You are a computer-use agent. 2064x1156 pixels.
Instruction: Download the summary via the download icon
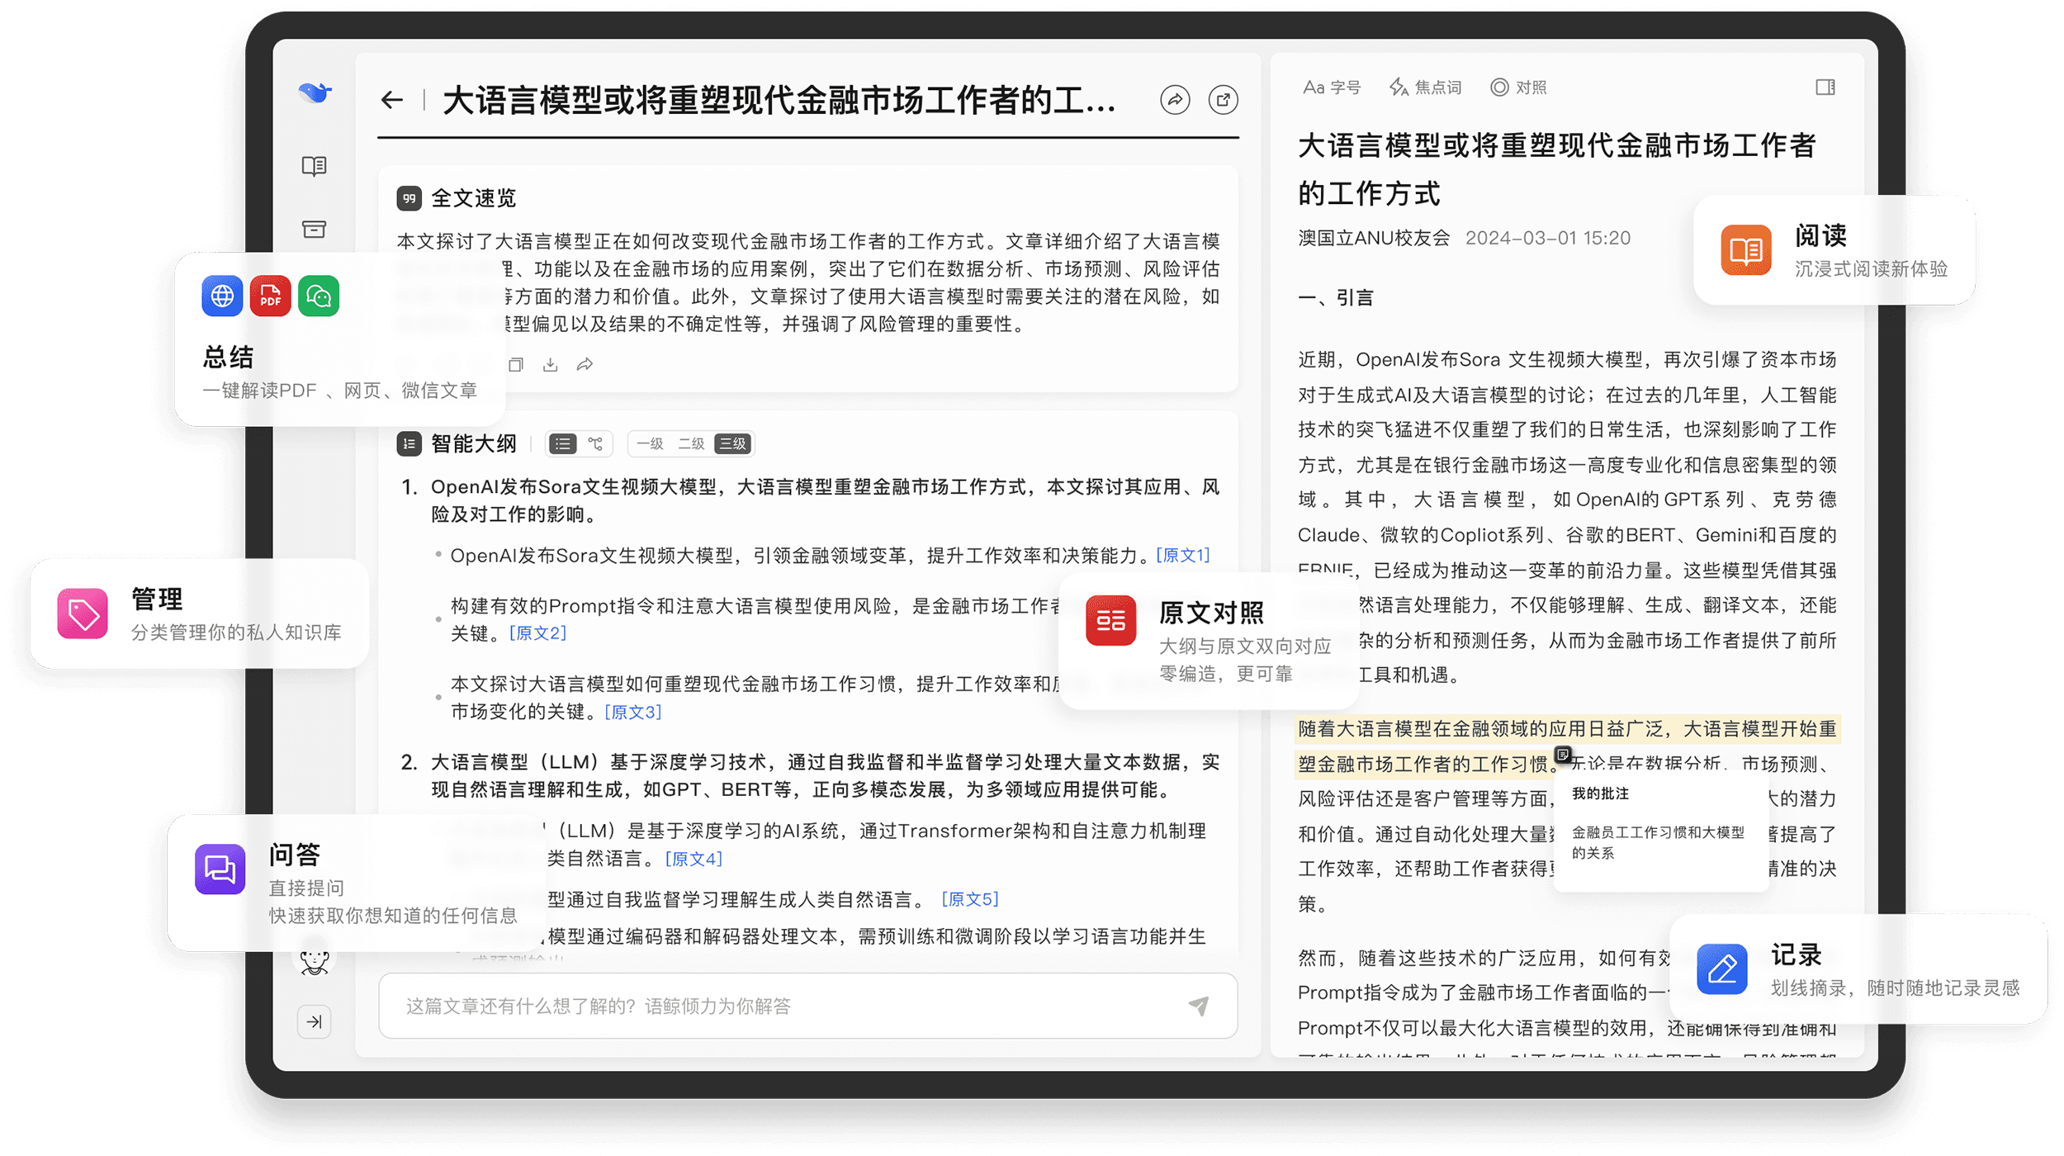(x=551, y=363)
